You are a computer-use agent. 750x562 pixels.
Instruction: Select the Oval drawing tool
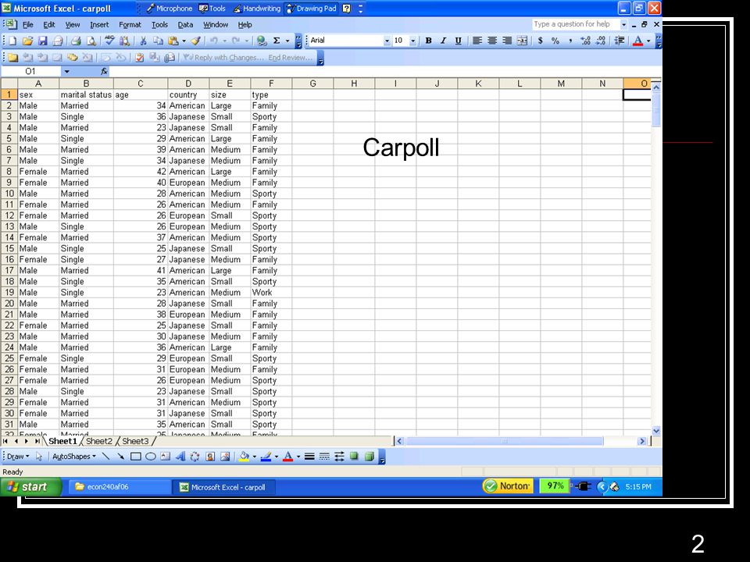pyautogui.click(x=151, y=457)
